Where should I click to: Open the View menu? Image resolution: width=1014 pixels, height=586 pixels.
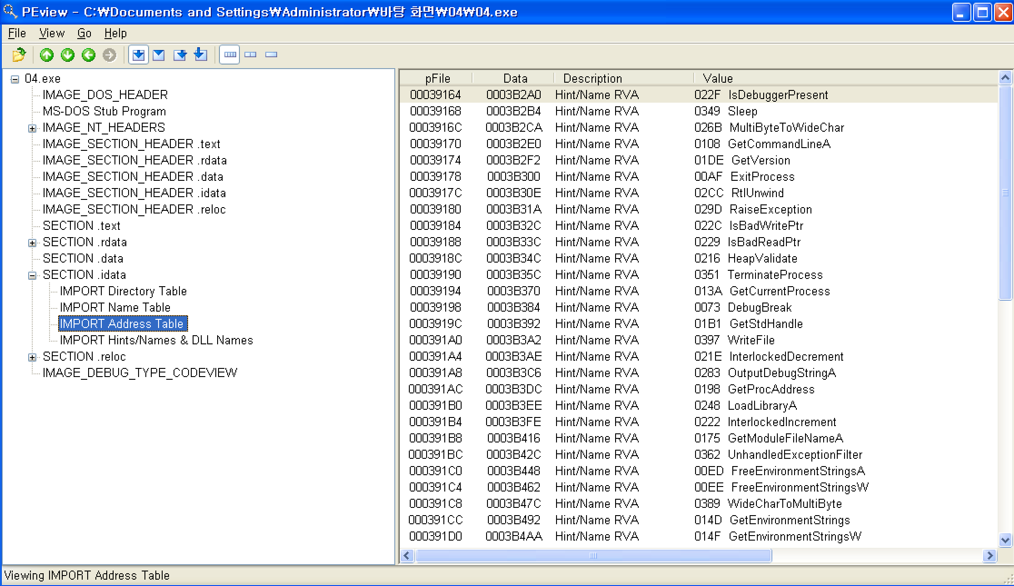pyautogui.click(x=52, y=33)
